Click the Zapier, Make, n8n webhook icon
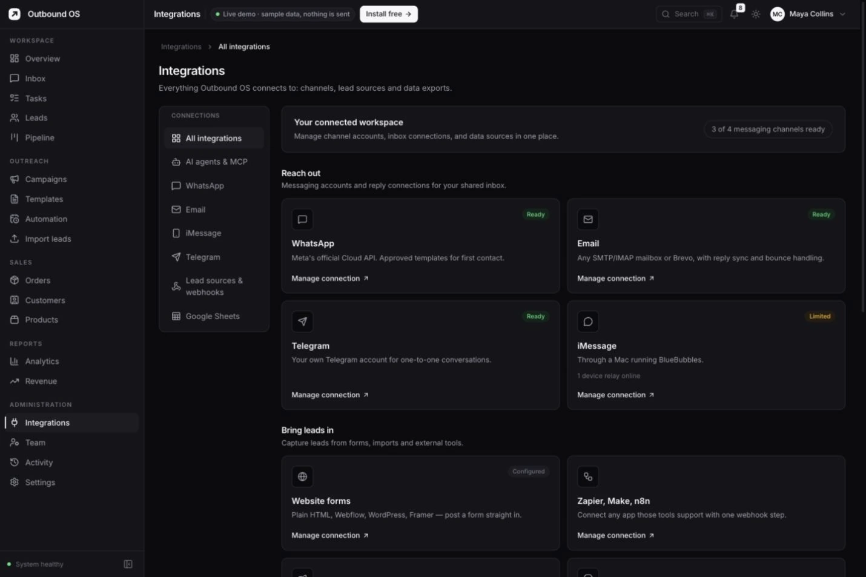Viewport: 866px width, 577px height. (588, 476)
